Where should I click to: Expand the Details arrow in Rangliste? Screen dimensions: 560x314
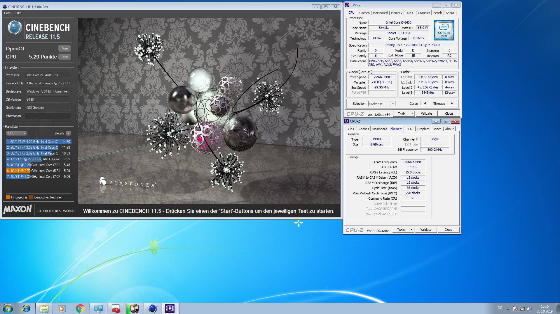point(69,133)
